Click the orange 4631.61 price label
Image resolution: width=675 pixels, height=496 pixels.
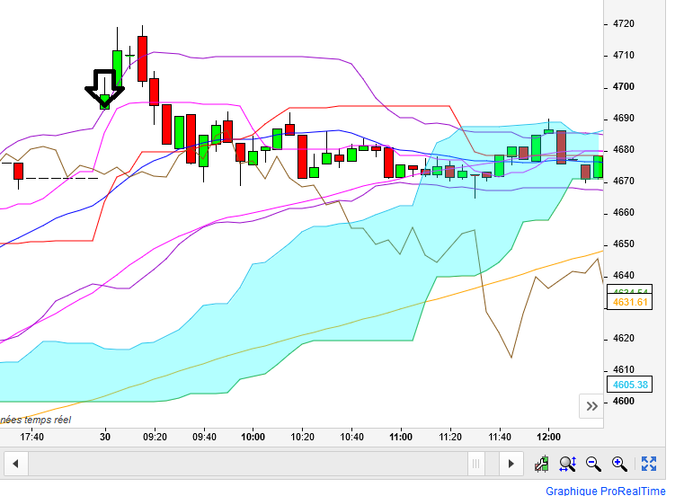[x=630, y=302]
